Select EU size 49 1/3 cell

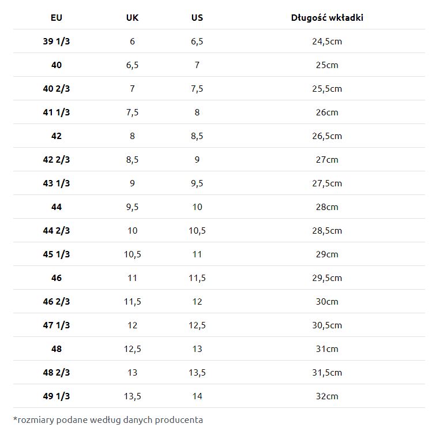57,396
